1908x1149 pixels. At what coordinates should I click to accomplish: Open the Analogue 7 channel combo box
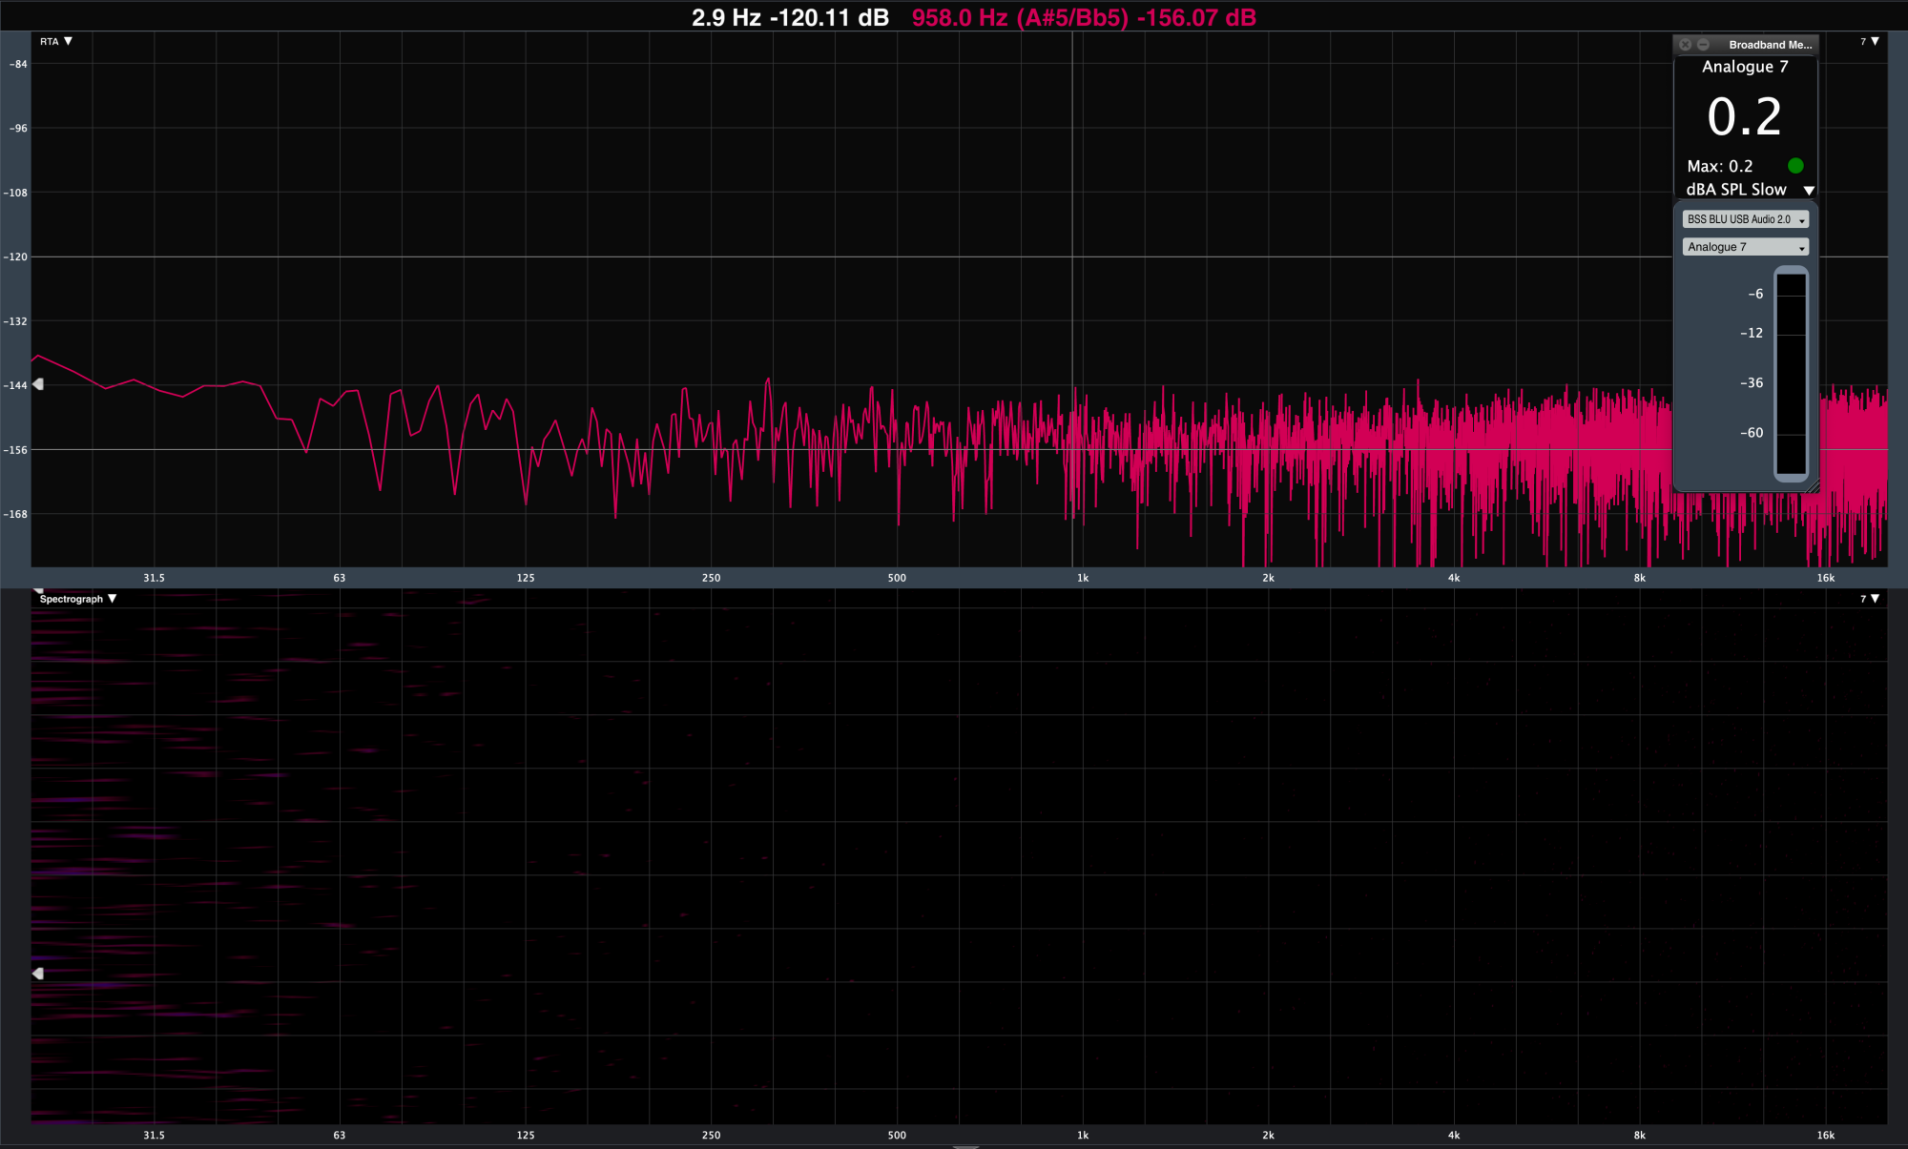tap(1745, 247)
